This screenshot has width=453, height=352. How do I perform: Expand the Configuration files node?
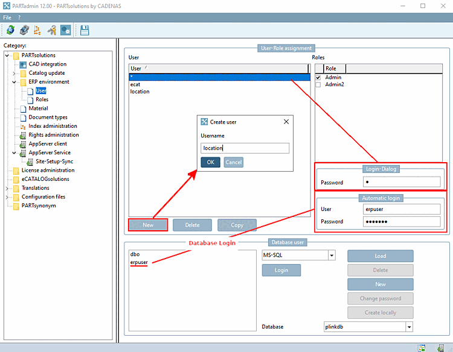click(7, 198)
